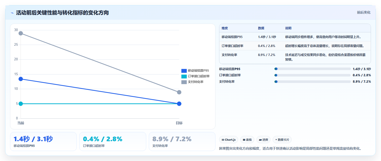Click the gray 支付转化率 point at 目标
The height and width of the screenshot is (161, 381).
pos(179,92)
